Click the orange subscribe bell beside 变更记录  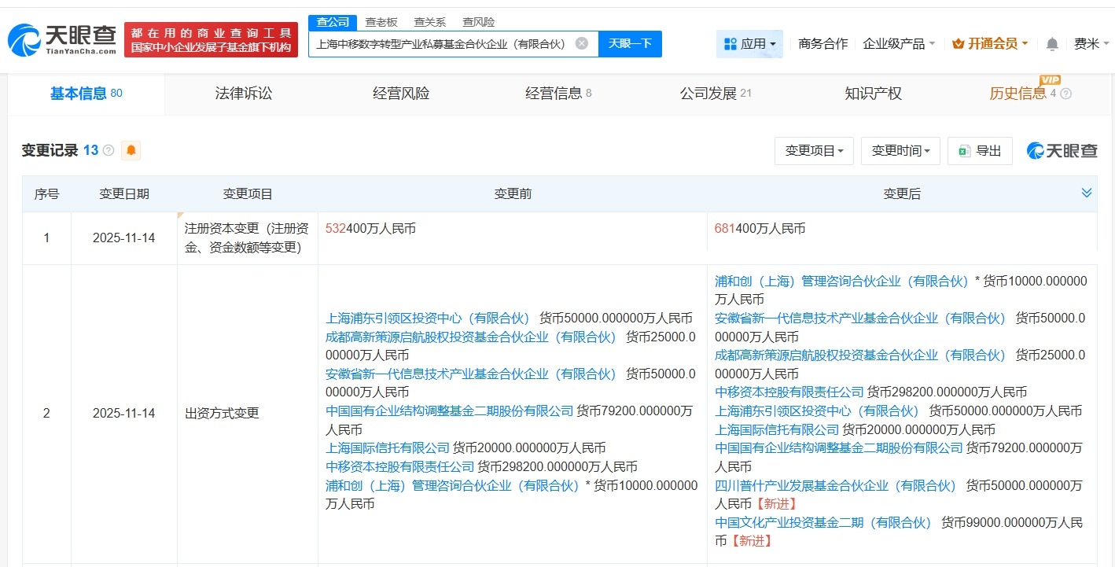pos(131,149)
